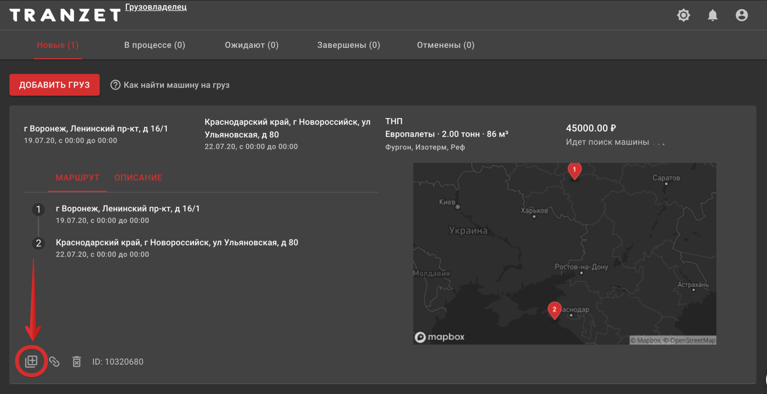The image size is (767, 394).
Task: Open the Ожидают (0) tab
Action: coord(252,45)
